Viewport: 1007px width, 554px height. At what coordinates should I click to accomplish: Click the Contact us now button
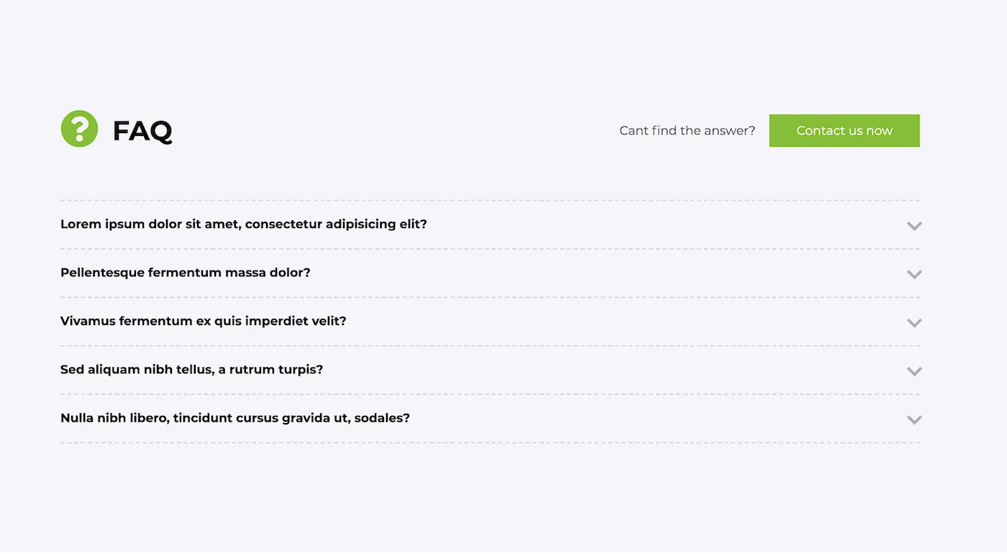click(844, 130)
